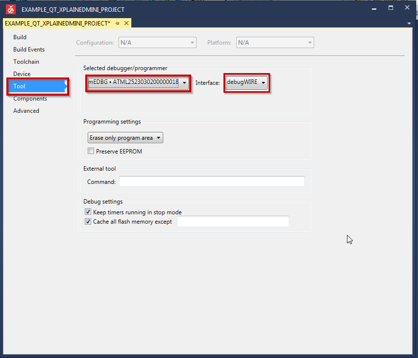Click the Atmel Studio ladybug logo icon

tap(10, 9)
